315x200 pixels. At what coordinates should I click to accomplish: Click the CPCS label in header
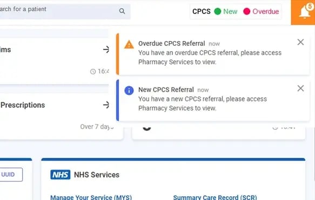pyautogui.click(x=202, y=11)
